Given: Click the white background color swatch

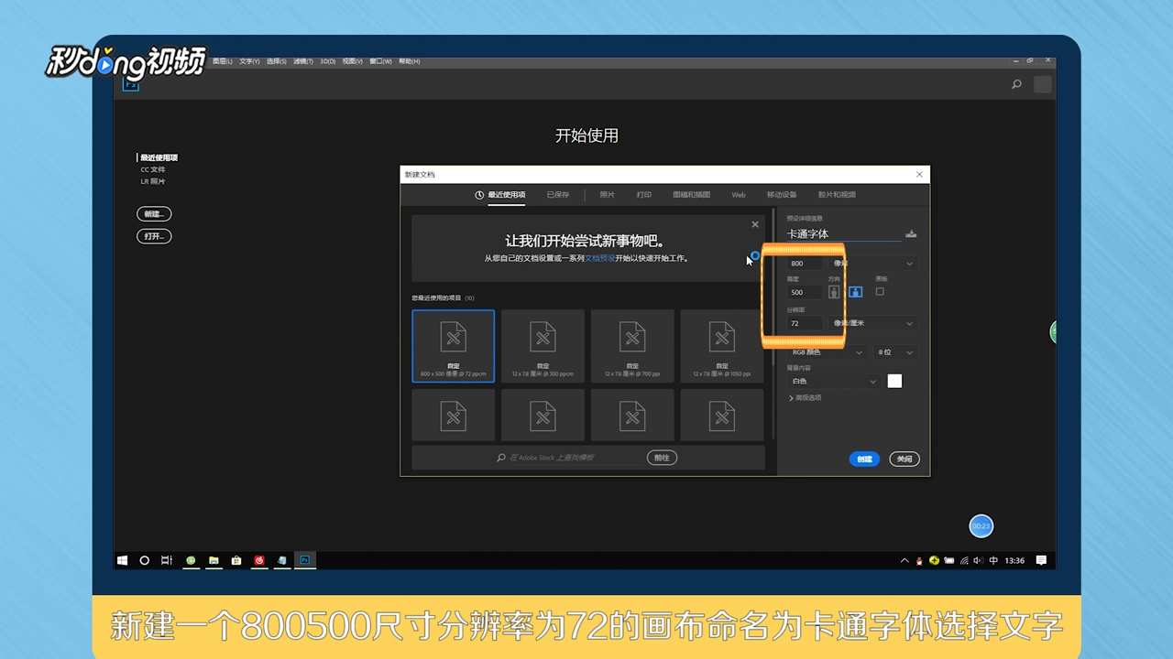Looking at the screenshot, I should [895, 382].
